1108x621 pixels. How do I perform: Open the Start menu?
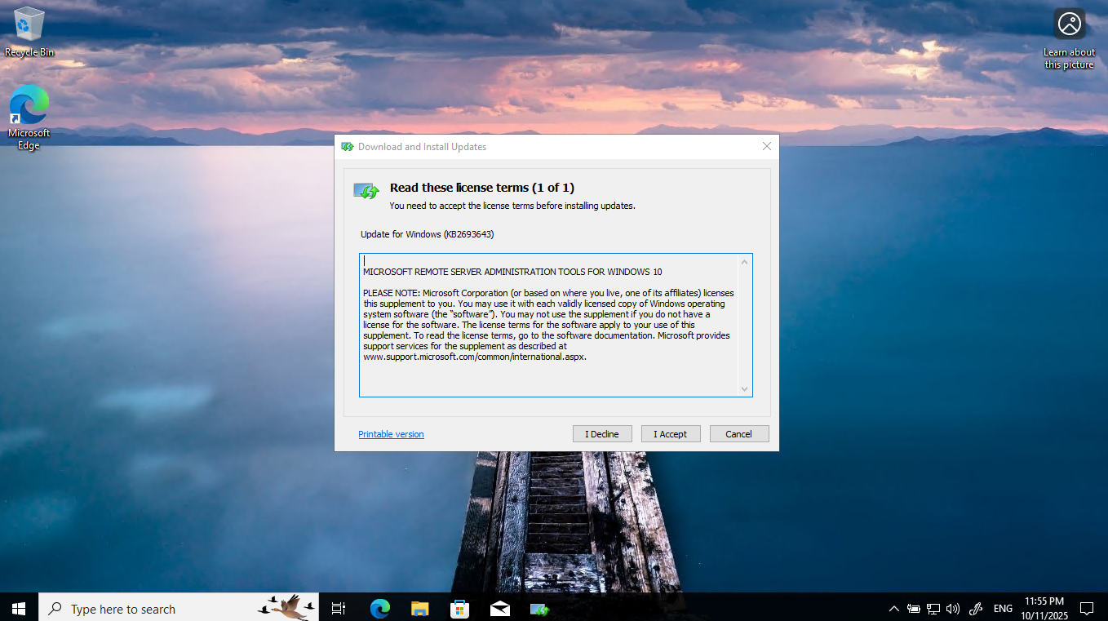(x=17, y=608)
